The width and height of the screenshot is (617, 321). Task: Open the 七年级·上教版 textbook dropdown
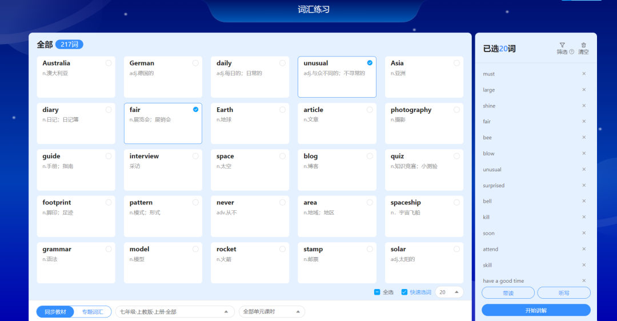174,312
